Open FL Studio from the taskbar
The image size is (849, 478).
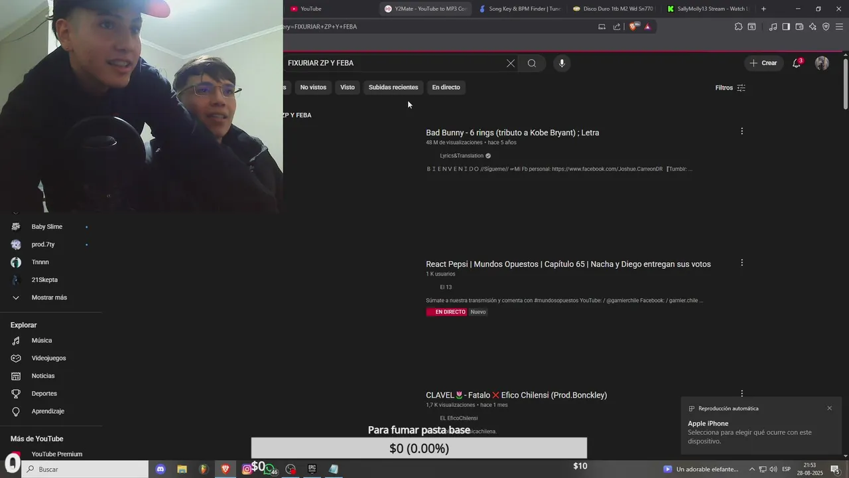(x=204, y=469)
